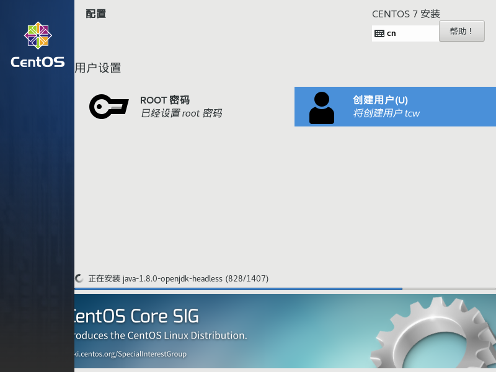
Task: Click the 用户设置 section heading
Action: [98, 68]
